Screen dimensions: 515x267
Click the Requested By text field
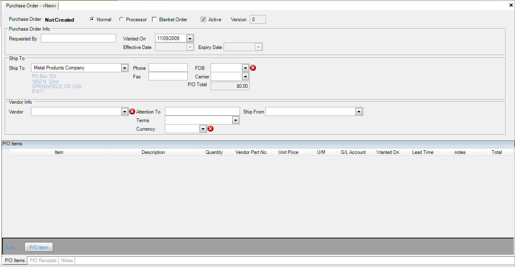coord(78,38)
